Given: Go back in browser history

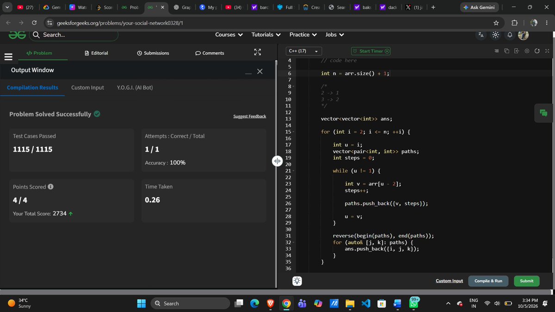Looking at the screenshot, I should (8, 23).
